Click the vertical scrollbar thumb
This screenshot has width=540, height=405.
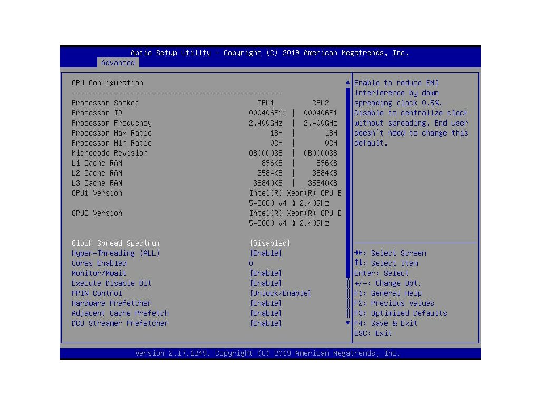[x=348, y=182]
